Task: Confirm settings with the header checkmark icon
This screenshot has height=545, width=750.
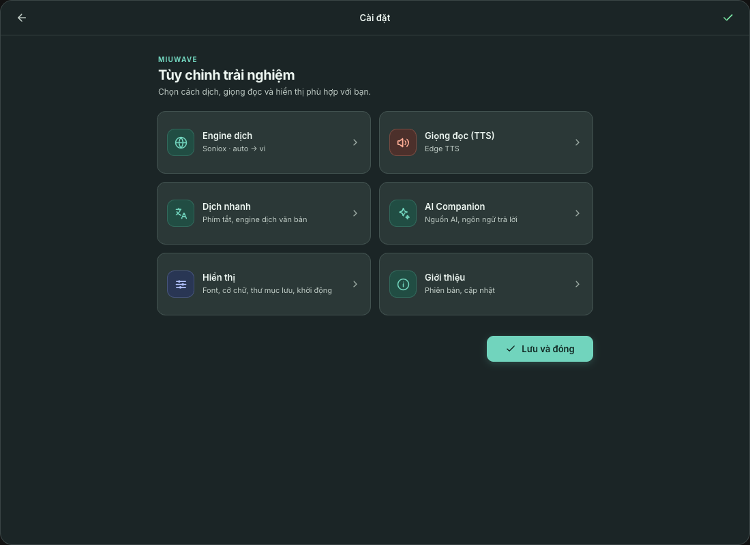Action: click(x=727, y=18)
